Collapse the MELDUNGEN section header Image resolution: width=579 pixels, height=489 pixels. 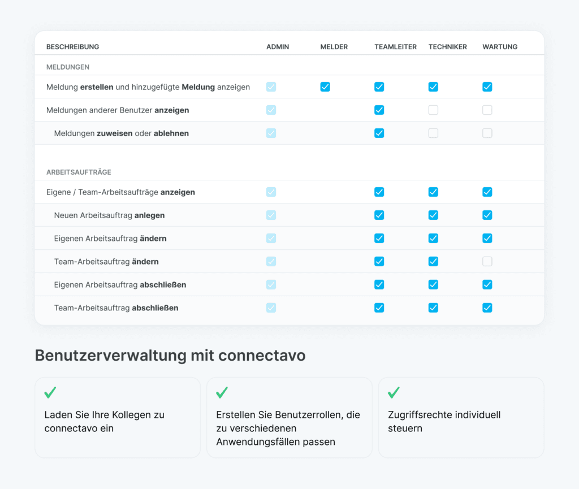(68, 67)
